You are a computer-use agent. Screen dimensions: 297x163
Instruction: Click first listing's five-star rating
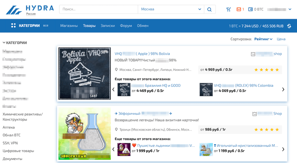click(x=267, y=70)
